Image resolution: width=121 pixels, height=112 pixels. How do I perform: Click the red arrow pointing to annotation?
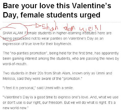coord(33,25)
